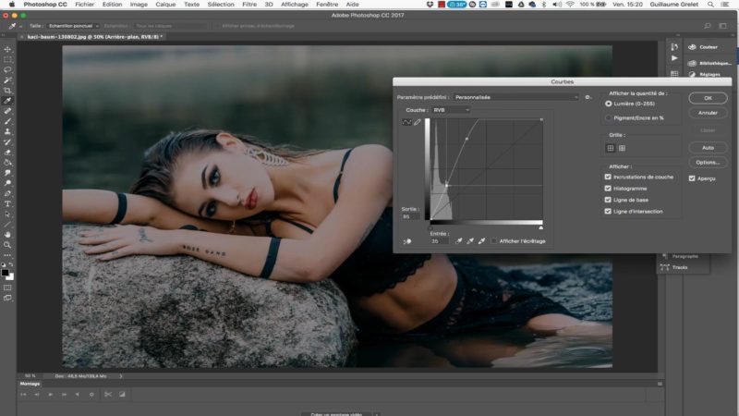Click the upper curve control point
The width and height of the screenshot is (739, 416).
[467, 139]
